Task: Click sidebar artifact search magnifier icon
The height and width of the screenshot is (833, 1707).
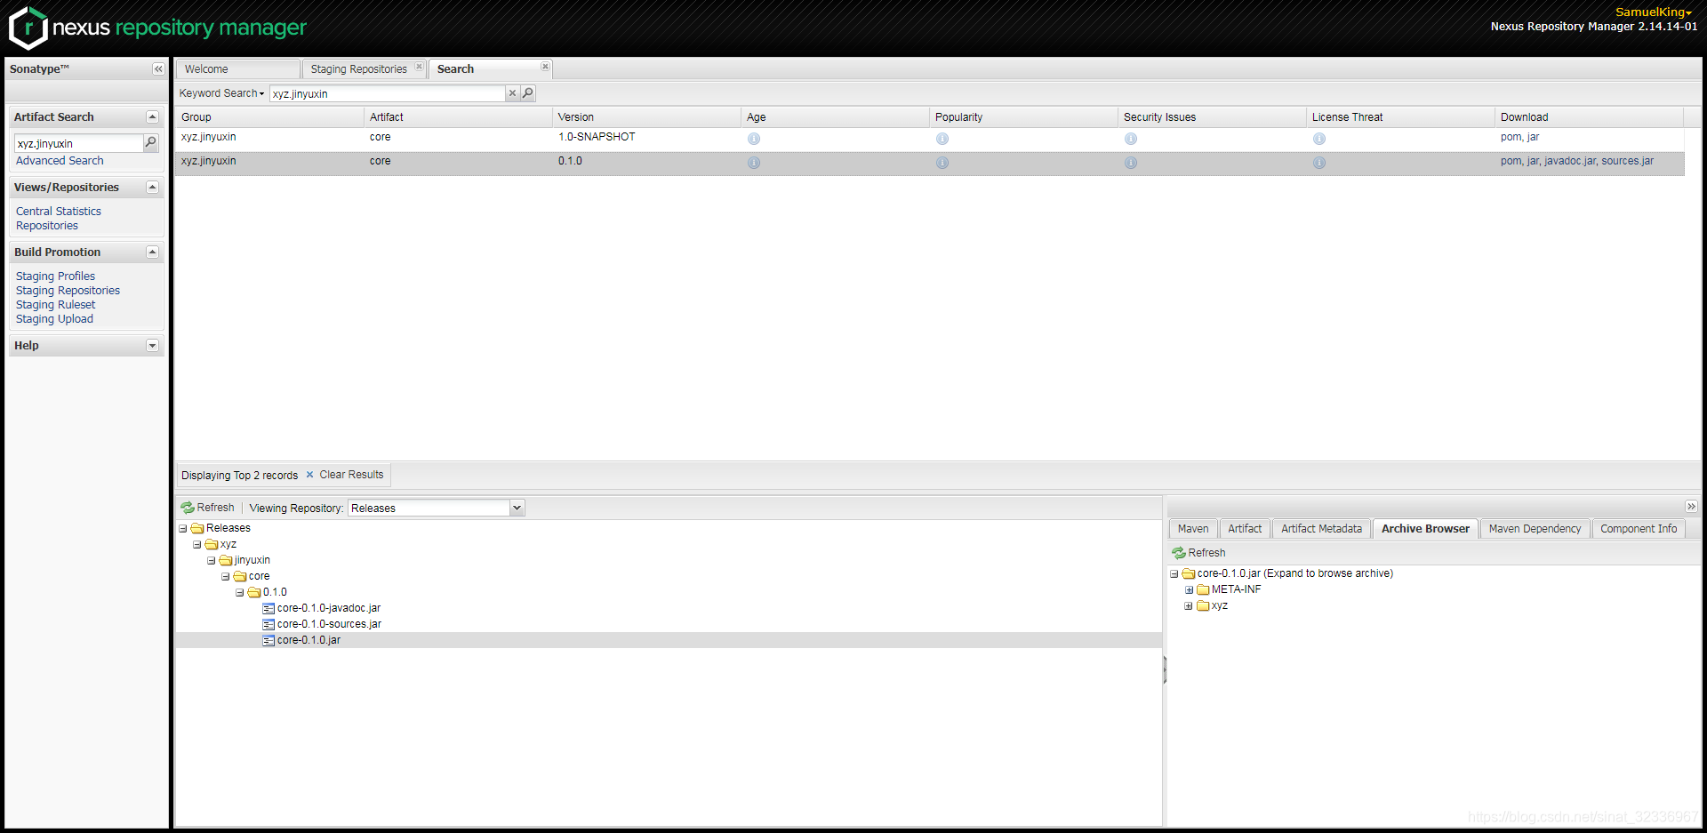Action: click(x=151, y=142)
